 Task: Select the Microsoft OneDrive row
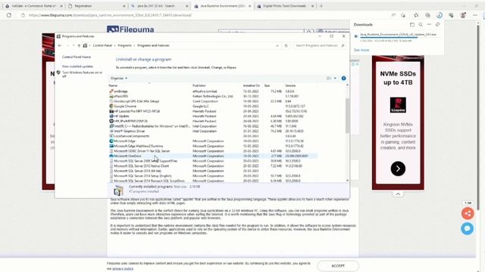point(213,156)
